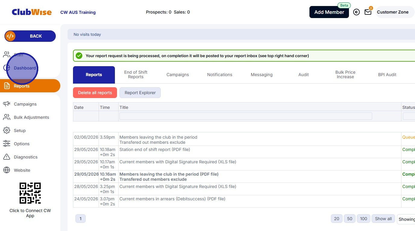Switch to the Campaigns tab
Viewport: 415px width, 231px height.
tap(178, 75)
